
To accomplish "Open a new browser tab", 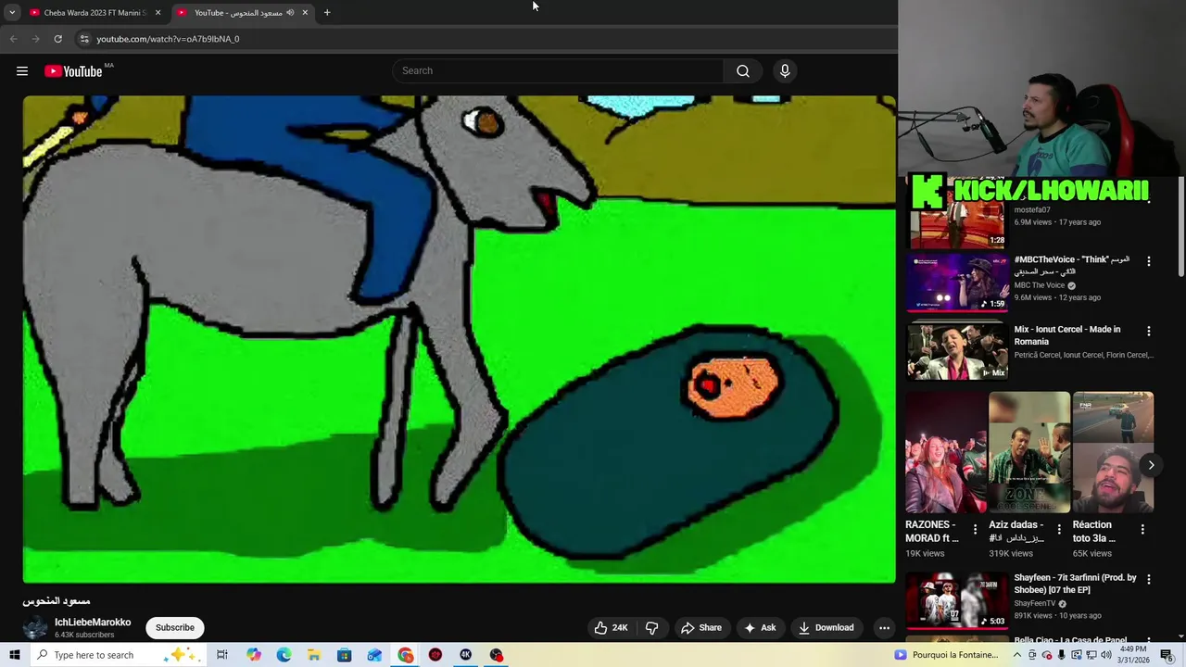I will click(x=327, y=13).
